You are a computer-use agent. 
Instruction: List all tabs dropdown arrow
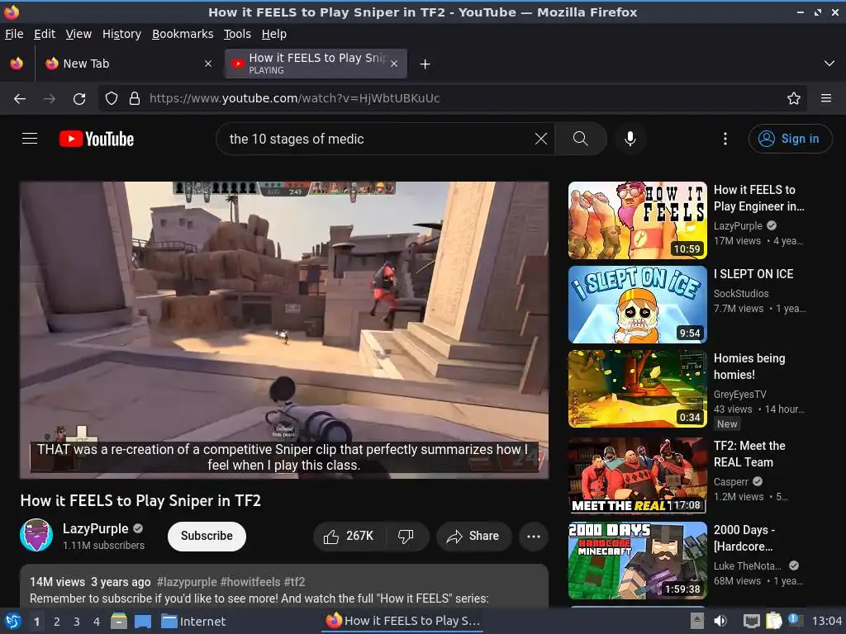click(x=829, y=64)
